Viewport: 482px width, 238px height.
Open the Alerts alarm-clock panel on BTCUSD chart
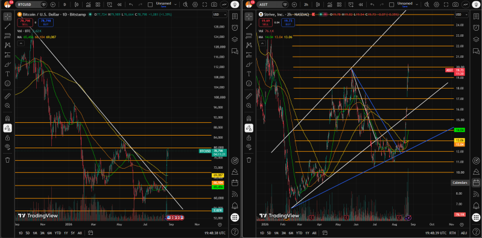pyautogui.click(x=235, y=28)
